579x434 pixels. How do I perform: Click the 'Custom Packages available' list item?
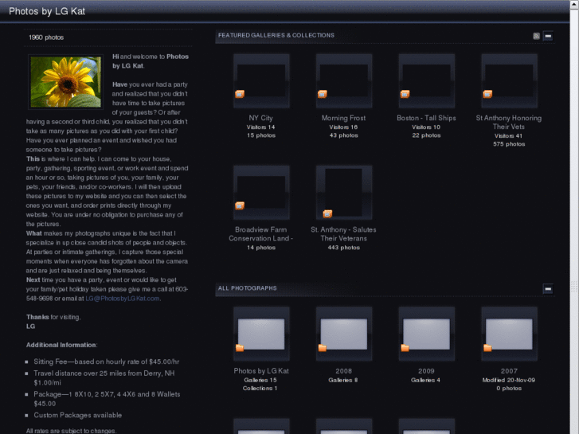point(77,415)
